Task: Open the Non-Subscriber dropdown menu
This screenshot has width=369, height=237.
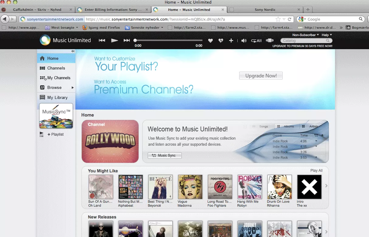Action: tap(305, 35)
